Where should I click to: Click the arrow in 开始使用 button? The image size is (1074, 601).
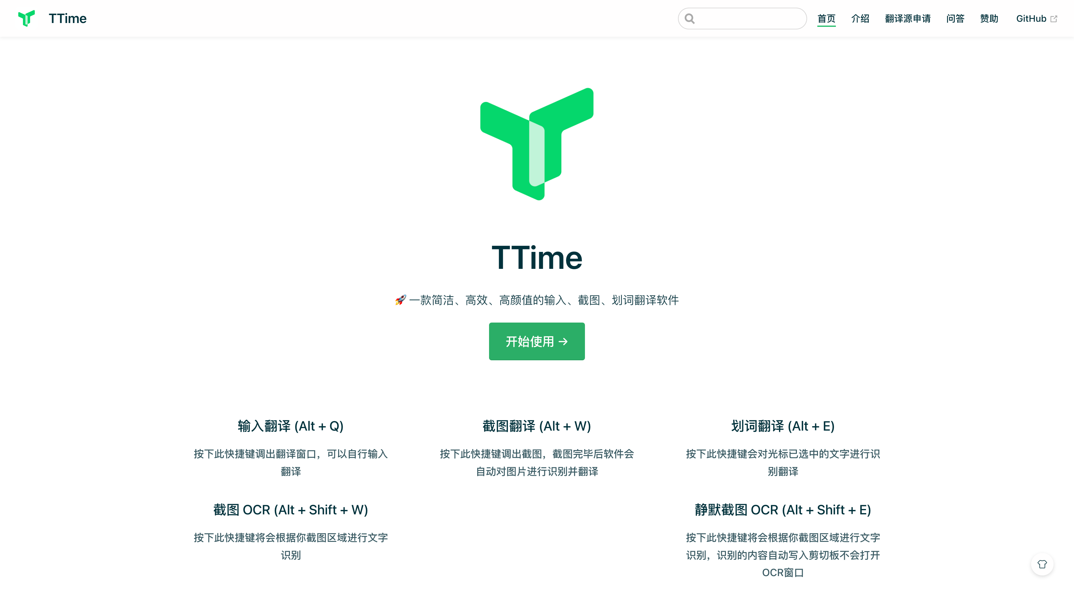(x=563, y=342)
